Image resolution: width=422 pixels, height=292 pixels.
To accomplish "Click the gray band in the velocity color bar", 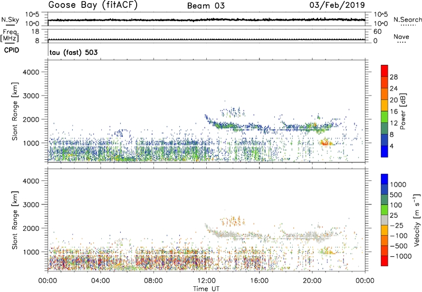I will pyautogui.click(x=385, y=220).
